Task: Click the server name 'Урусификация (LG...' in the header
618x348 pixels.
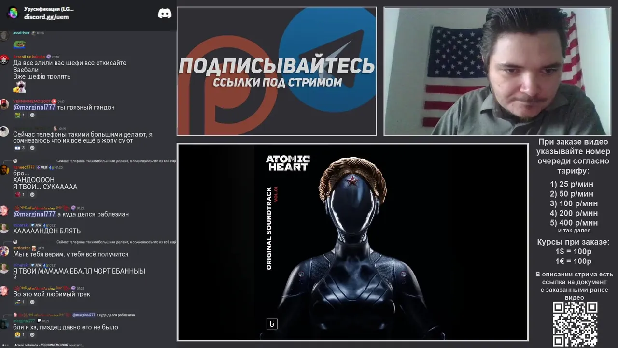Action: pyautogui.click(x=49, y=9)
